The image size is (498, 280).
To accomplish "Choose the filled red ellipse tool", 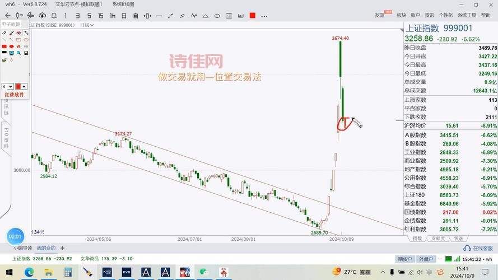I will pyautogui.click(x=11, y=46).
